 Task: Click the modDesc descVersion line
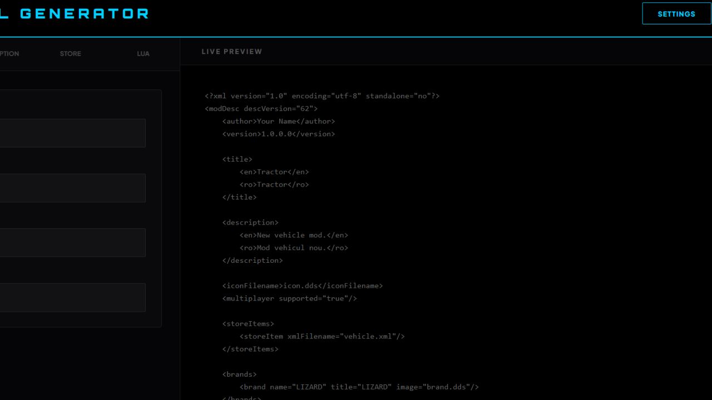coord(261,108)
